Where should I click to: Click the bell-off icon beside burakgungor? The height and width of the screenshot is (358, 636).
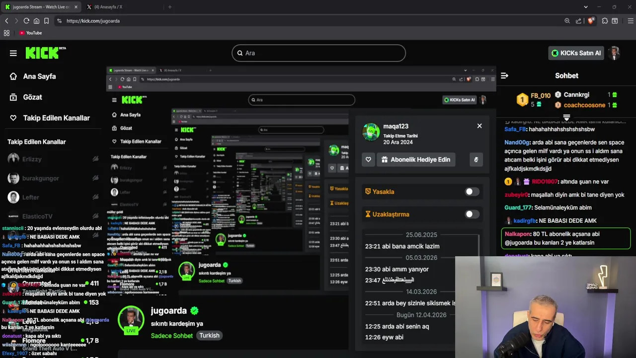point(95,178)
